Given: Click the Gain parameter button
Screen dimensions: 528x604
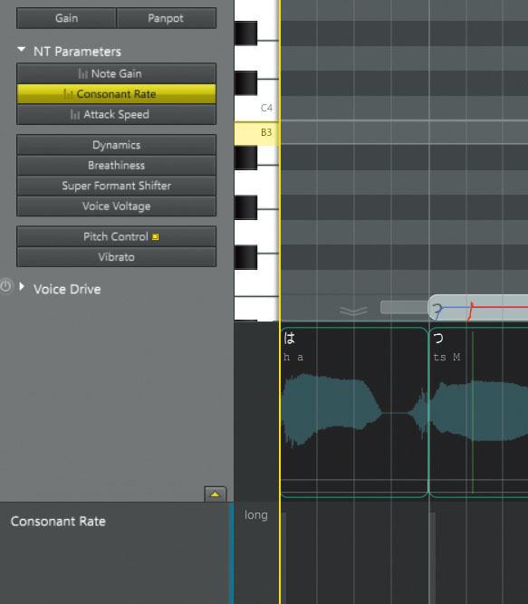Looking at the screenshot, I should (66, 18).
